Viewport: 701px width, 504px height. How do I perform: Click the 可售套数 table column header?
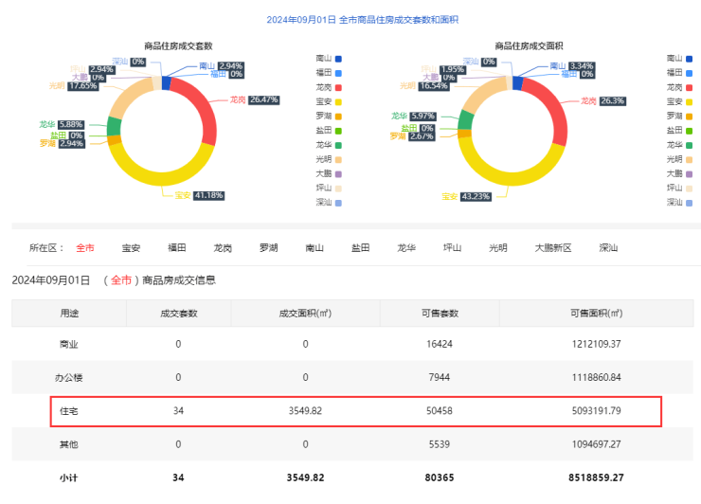pyautogui.click(x=439, y=314)
